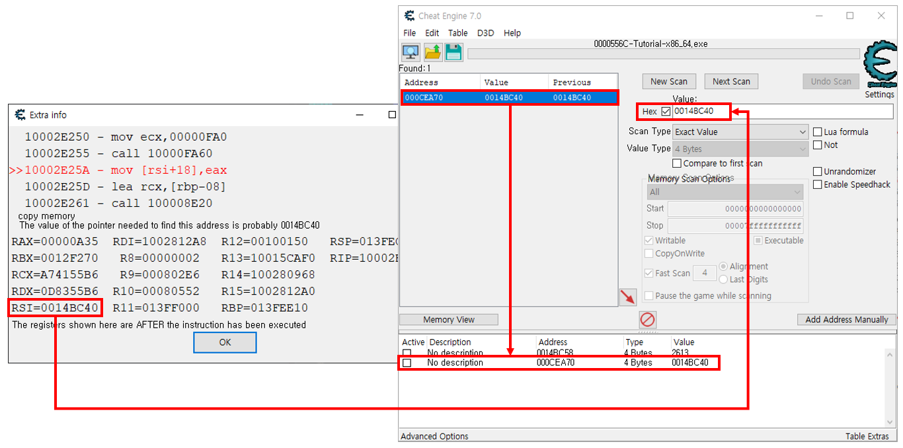Click the Fast Scan alignment value field
Viewport: 903px width, 448px height.
point(705,273)
